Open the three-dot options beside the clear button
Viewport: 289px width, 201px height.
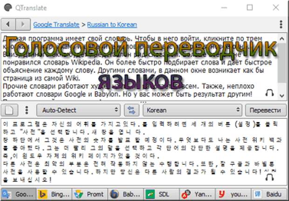(x=26, y=111)
